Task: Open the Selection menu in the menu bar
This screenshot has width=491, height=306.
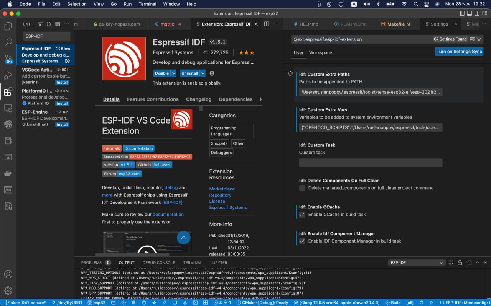Action: [x=77, y=4]
